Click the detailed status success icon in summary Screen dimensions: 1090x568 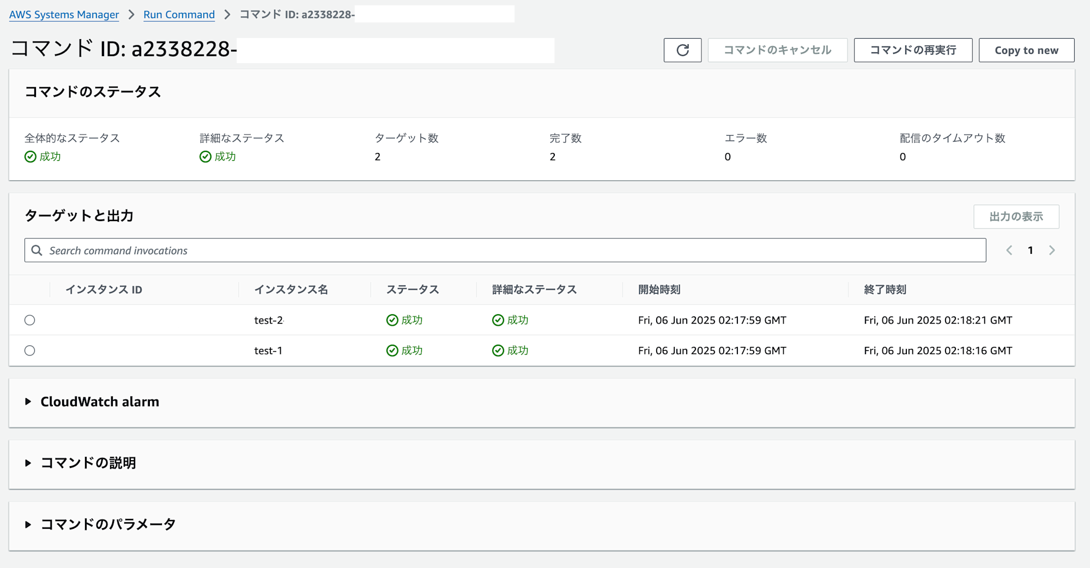205,157
